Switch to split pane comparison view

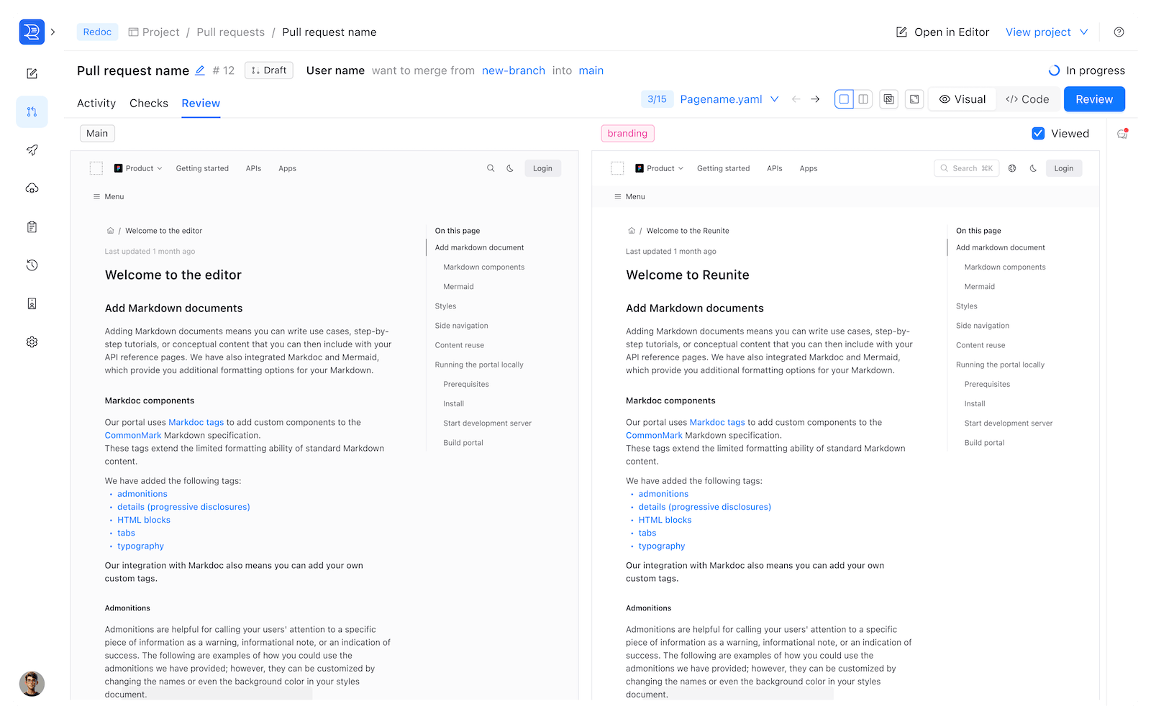863,99
